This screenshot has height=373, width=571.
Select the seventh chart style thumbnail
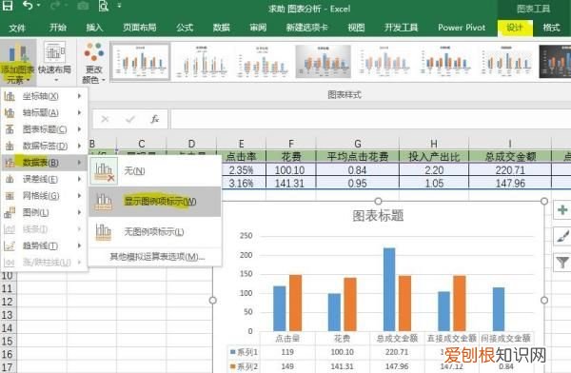(x=506, y=61)
